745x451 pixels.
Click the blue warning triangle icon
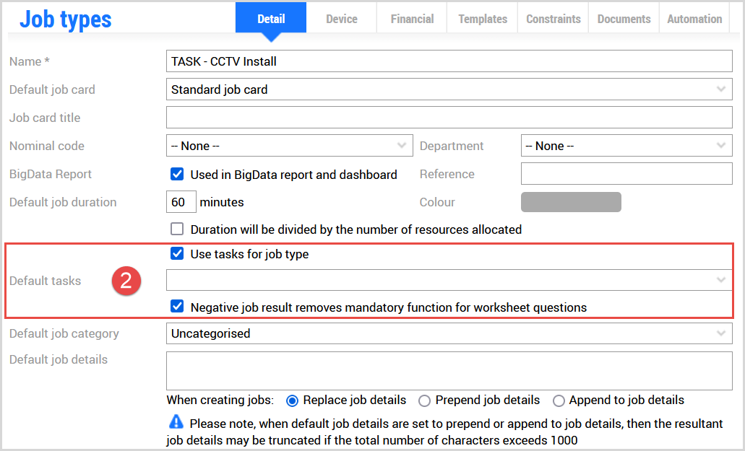pyautogui.click(x=176, y=422)
